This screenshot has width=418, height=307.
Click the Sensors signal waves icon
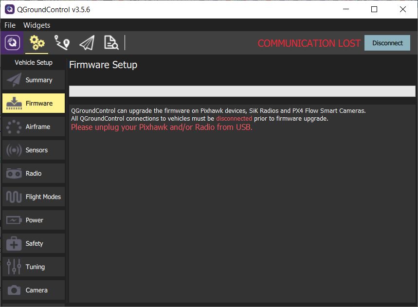14,150
